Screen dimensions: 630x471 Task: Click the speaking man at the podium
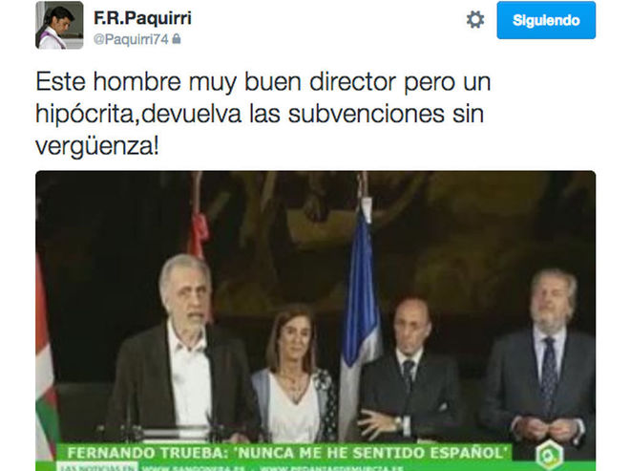coord(183,346)
